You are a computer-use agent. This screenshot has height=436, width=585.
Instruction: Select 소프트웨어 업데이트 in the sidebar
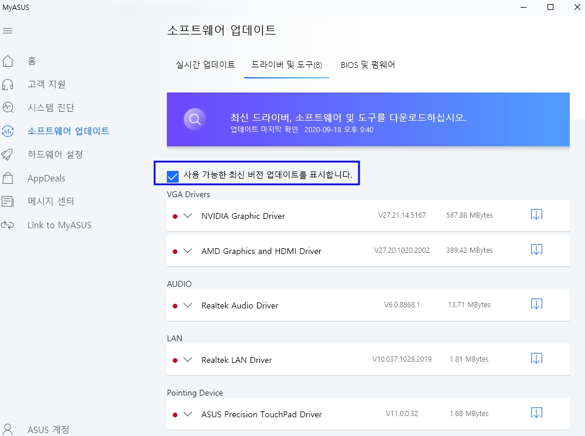(x=69, y=131)
